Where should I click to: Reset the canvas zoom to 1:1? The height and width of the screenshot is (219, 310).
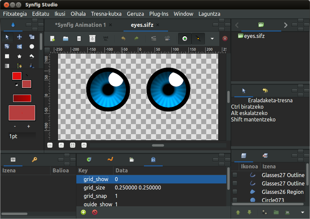pyautogui.click(x=61, y=145)
